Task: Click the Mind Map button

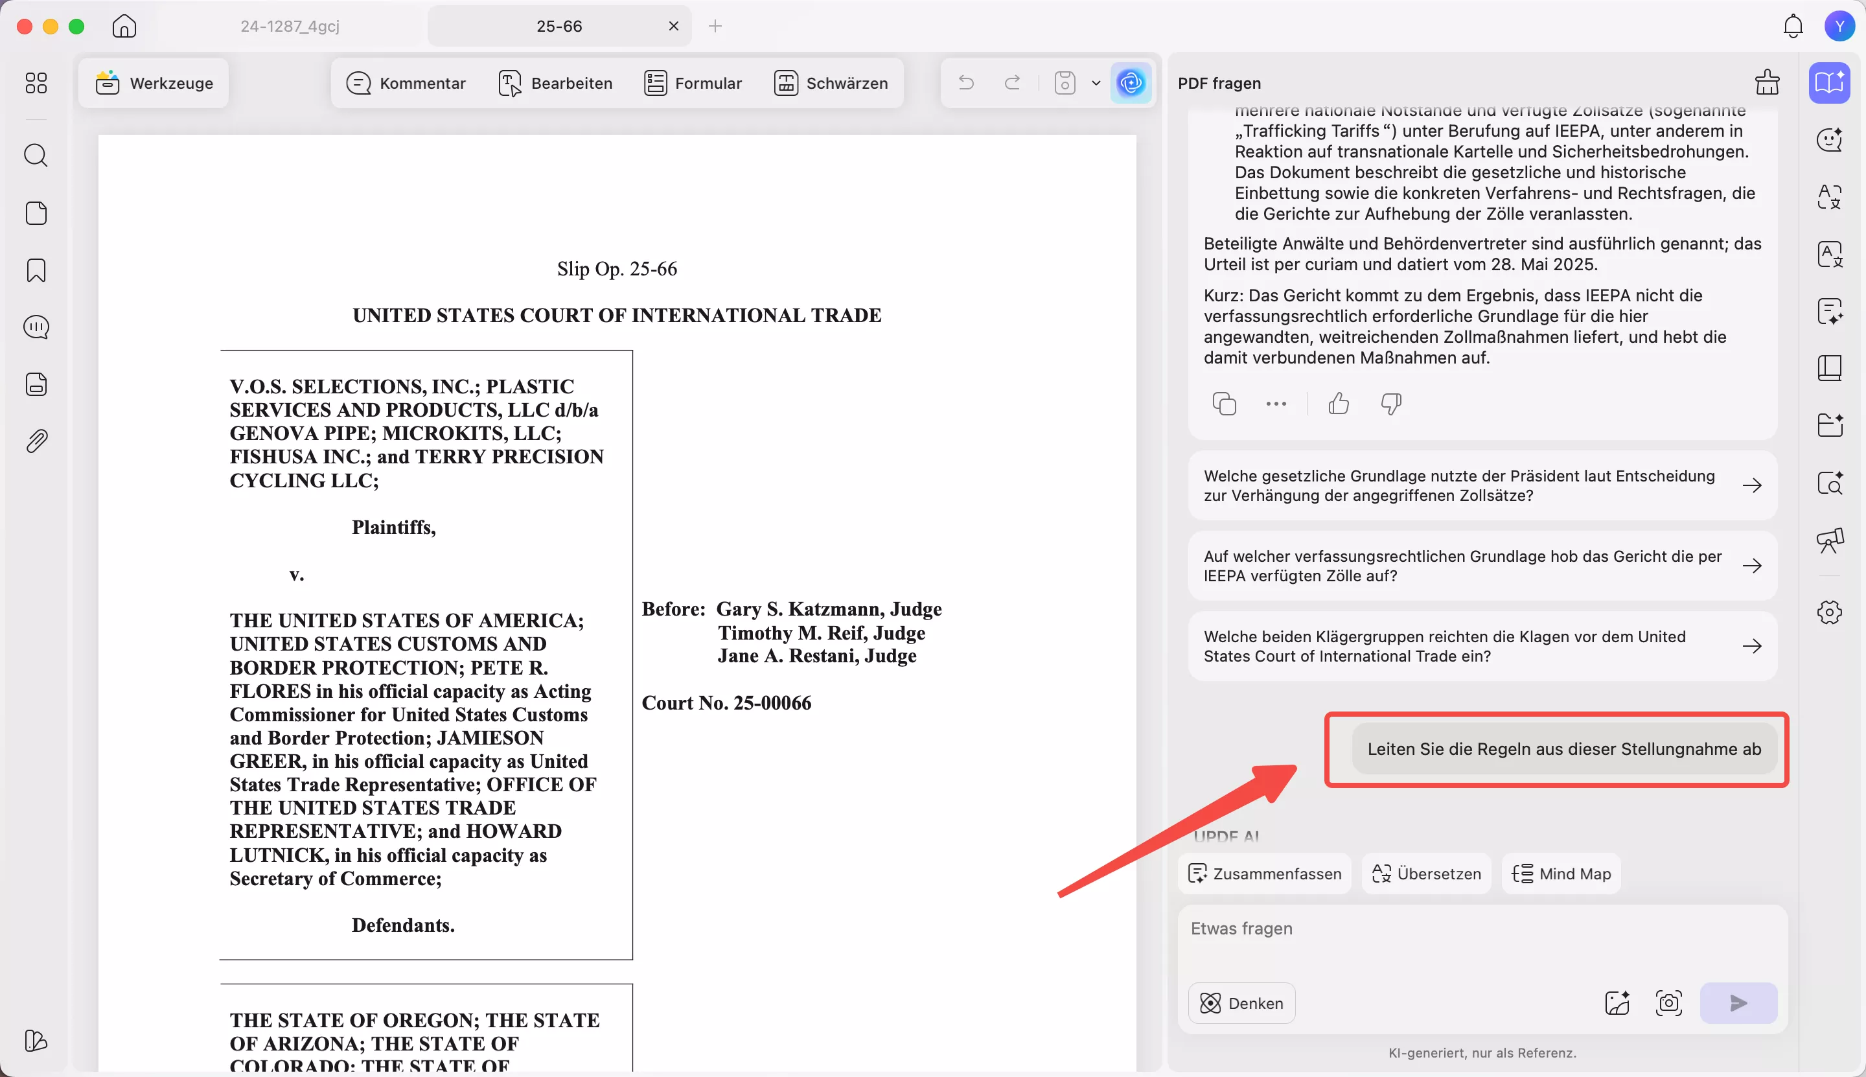Action: 1561,874
